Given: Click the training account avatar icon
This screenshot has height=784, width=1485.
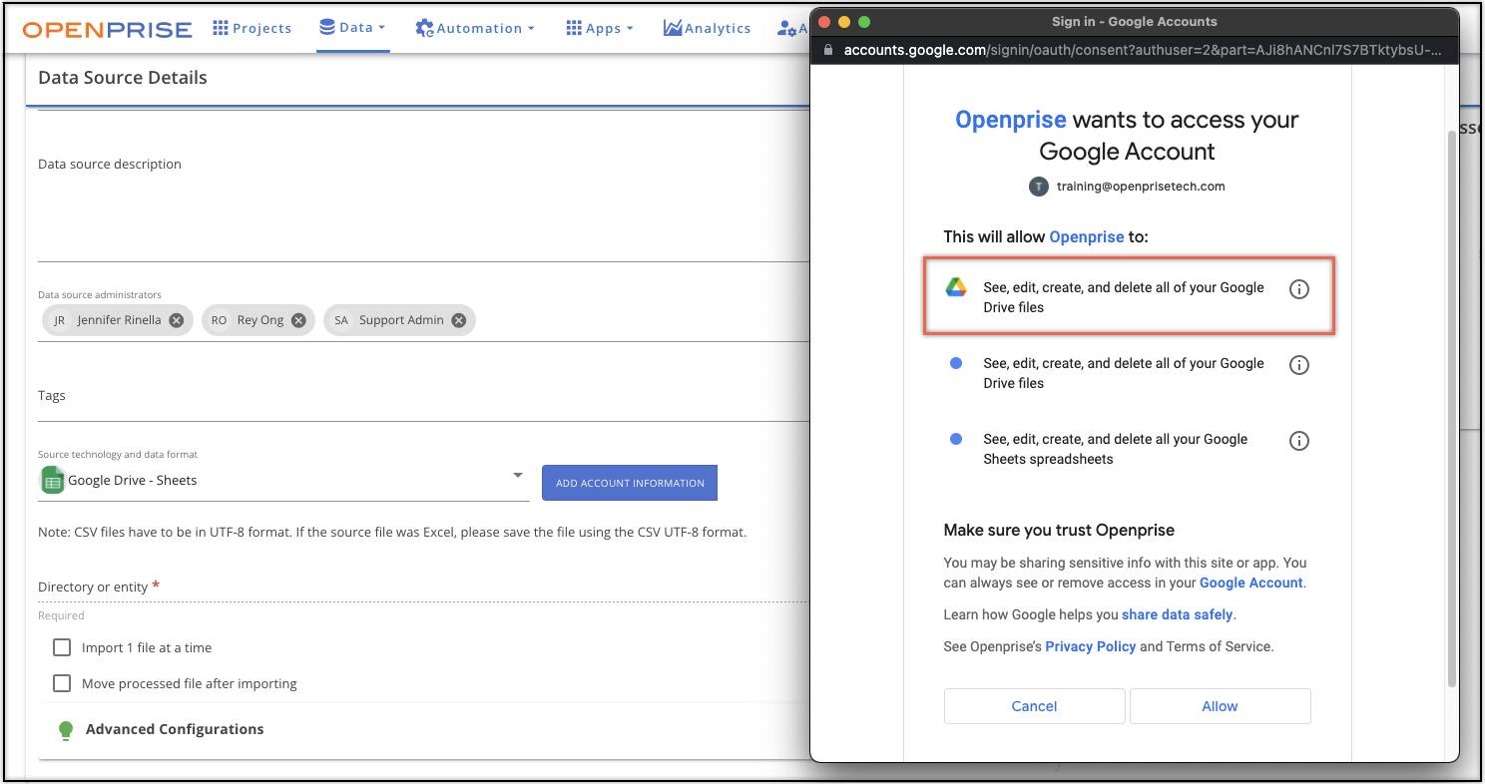Looking at the screenshot, I should (1039, 187).
